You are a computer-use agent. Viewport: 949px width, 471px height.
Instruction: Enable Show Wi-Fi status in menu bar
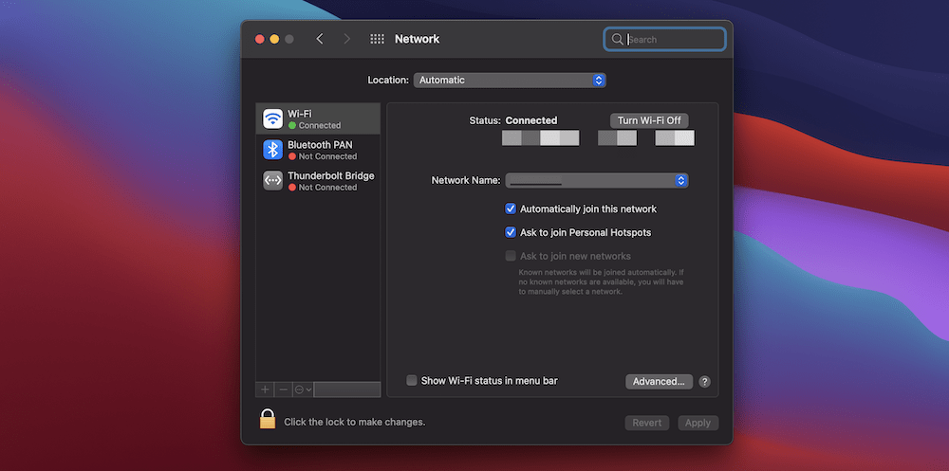[x=412, y=381]
